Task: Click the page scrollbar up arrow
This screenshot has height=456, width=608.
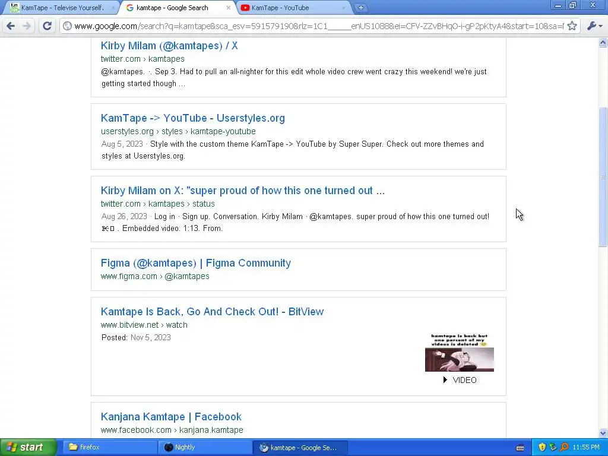Action: point(603,42)
